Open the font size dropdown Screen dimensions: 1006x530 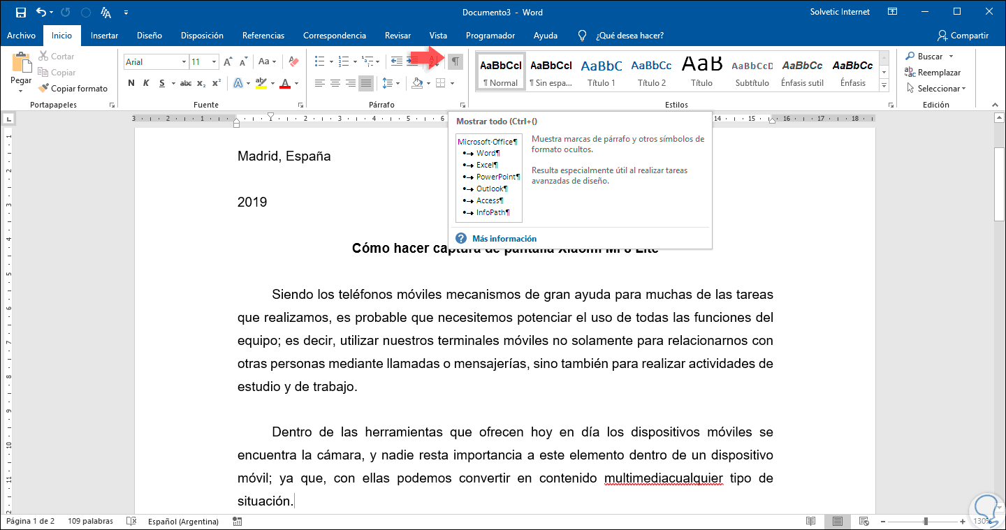pos(214,62)
